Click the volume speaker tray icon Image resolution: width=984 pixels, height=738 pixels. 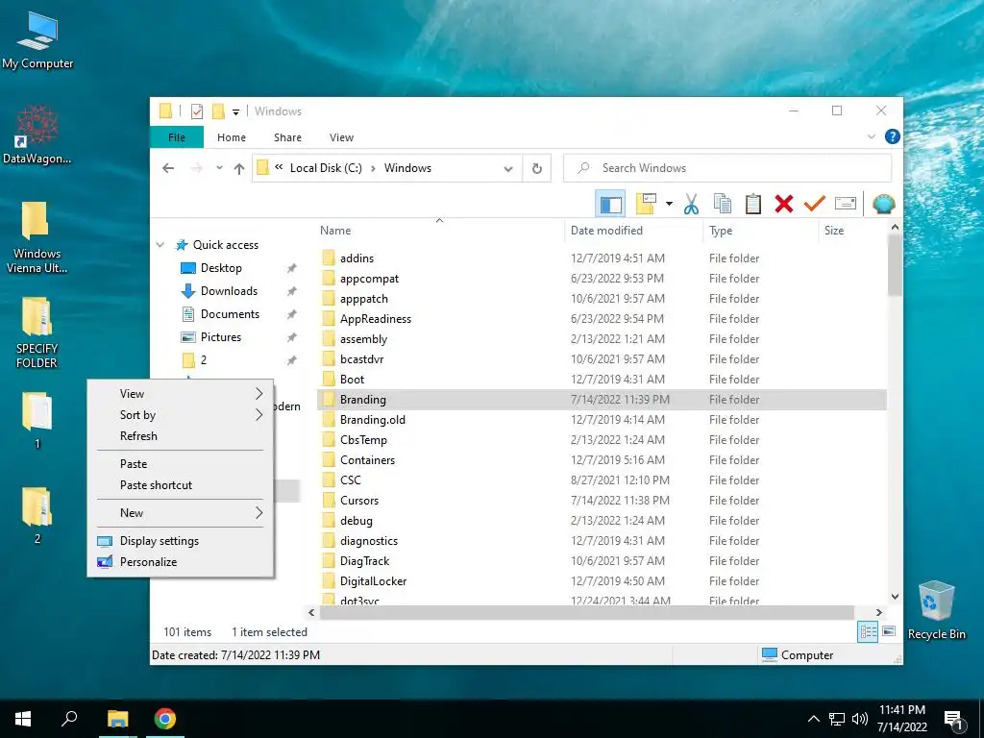click(x=860, y=719)
